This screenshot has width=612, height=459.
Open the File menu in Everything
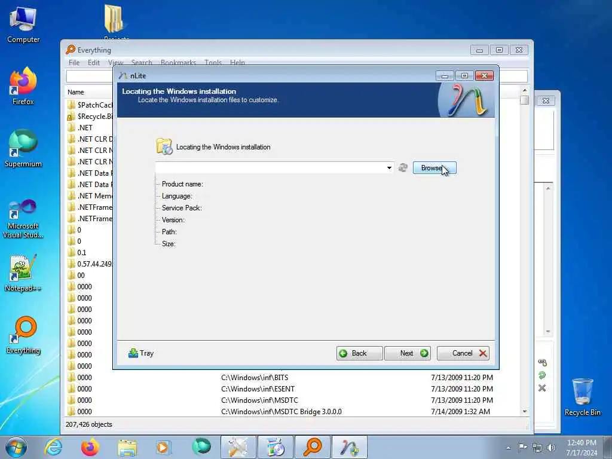74,62
